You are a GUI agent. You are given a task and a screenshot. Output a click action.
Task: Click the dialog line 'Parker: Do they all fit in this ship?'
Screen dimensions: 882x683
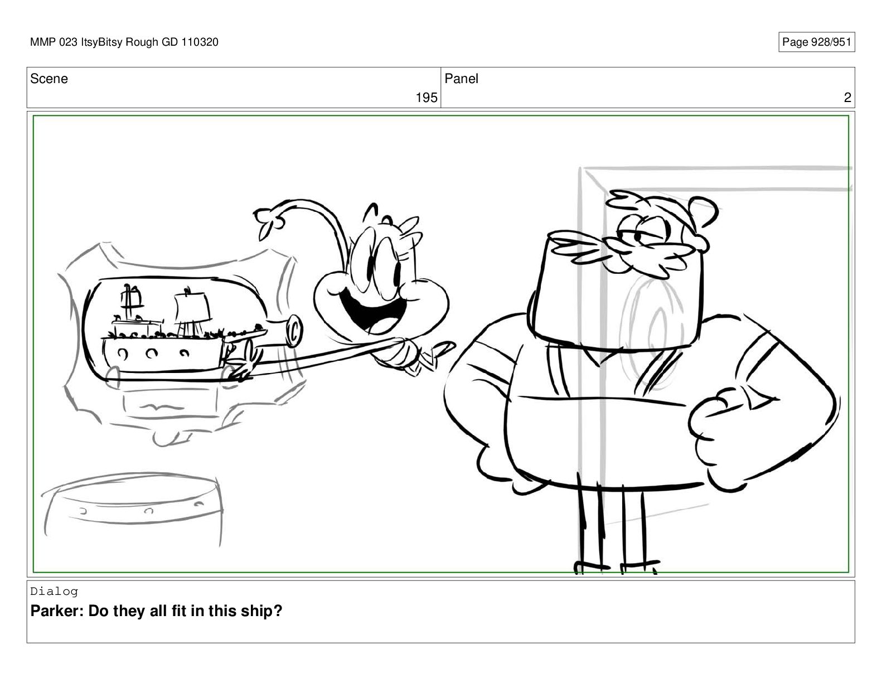pos(156,611)
